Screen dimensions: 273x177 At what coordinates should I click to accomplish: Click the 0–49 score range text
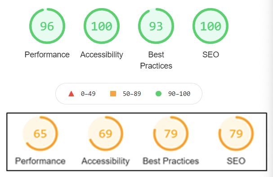[x=88, y=94]
